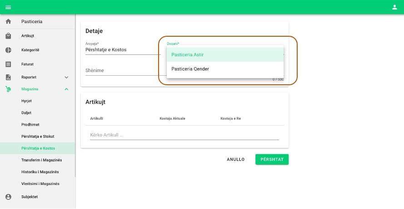Collapse the Magazina submenu chevron
The image size is (404, 209).
(66, 89)
